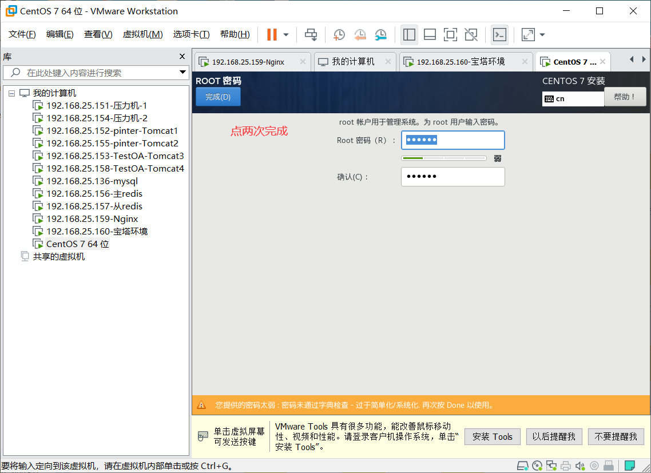The width and height of the screenshot is (651, 473).
Task: Click the CD/DVD drive status icon
Action: pyautogui.click(x=537, y=466)
